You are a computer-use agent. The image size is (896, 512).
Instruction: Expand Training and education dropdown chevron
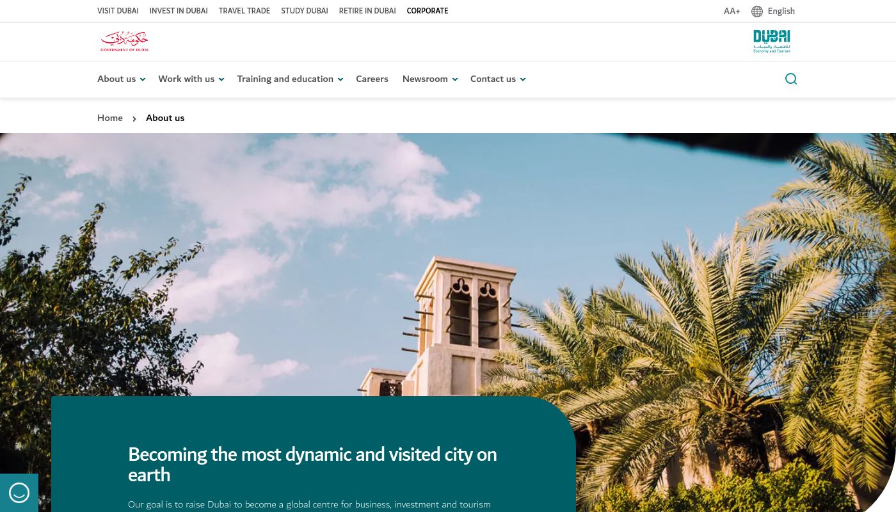pos(340,79)
